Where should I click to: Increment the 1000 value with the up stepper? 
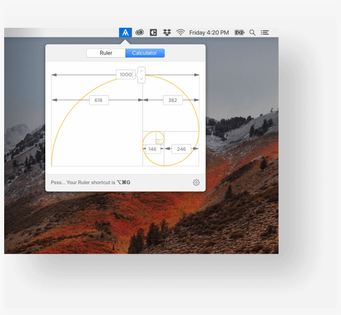pos(141,71)
